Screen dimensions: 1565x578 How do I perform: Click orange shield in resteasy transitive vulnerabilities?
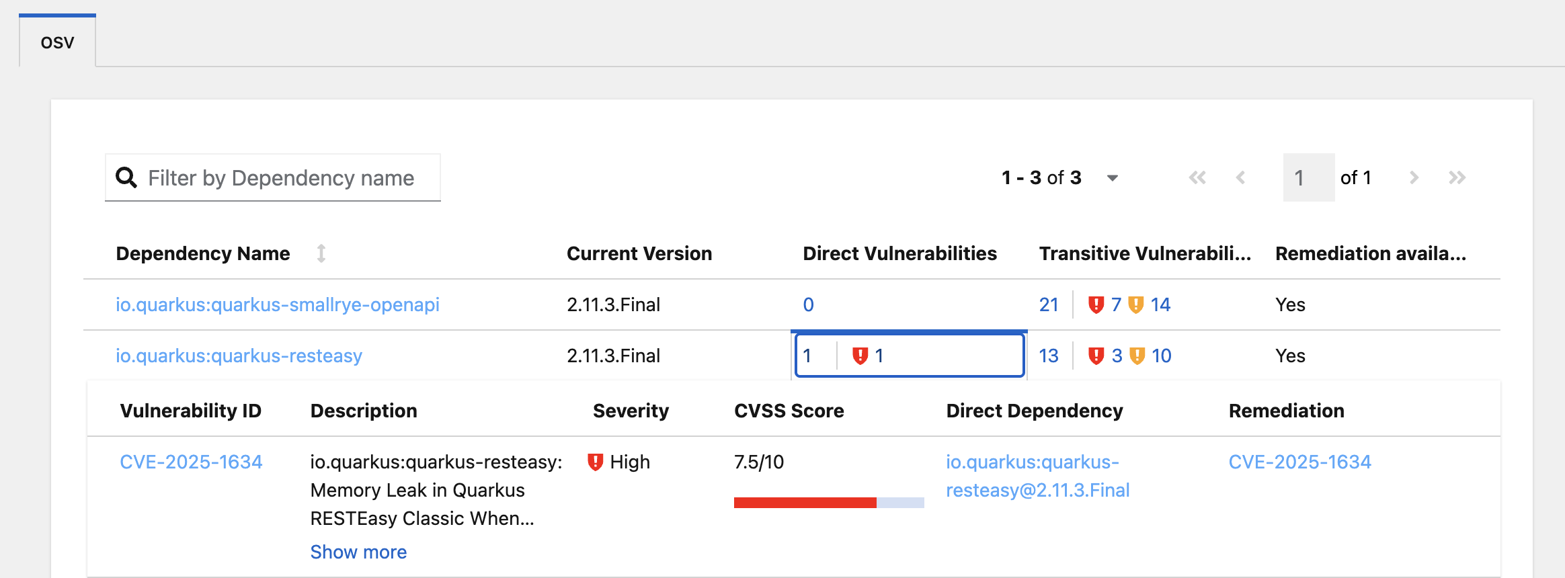click(x=1137, y=356)
